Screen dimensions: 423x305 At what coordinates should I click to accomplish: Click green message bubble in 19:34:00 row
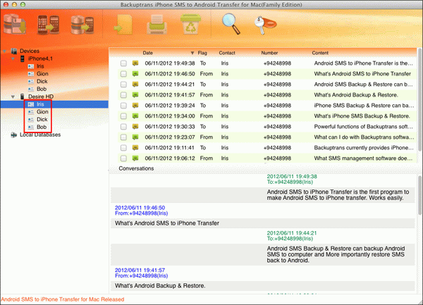(135, 116)
